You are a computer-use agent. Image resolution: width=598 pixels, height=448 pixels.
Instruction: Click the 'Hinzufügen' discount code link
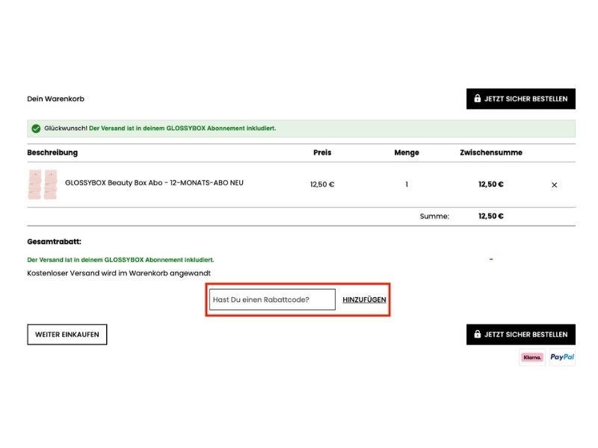pos(364,300)
